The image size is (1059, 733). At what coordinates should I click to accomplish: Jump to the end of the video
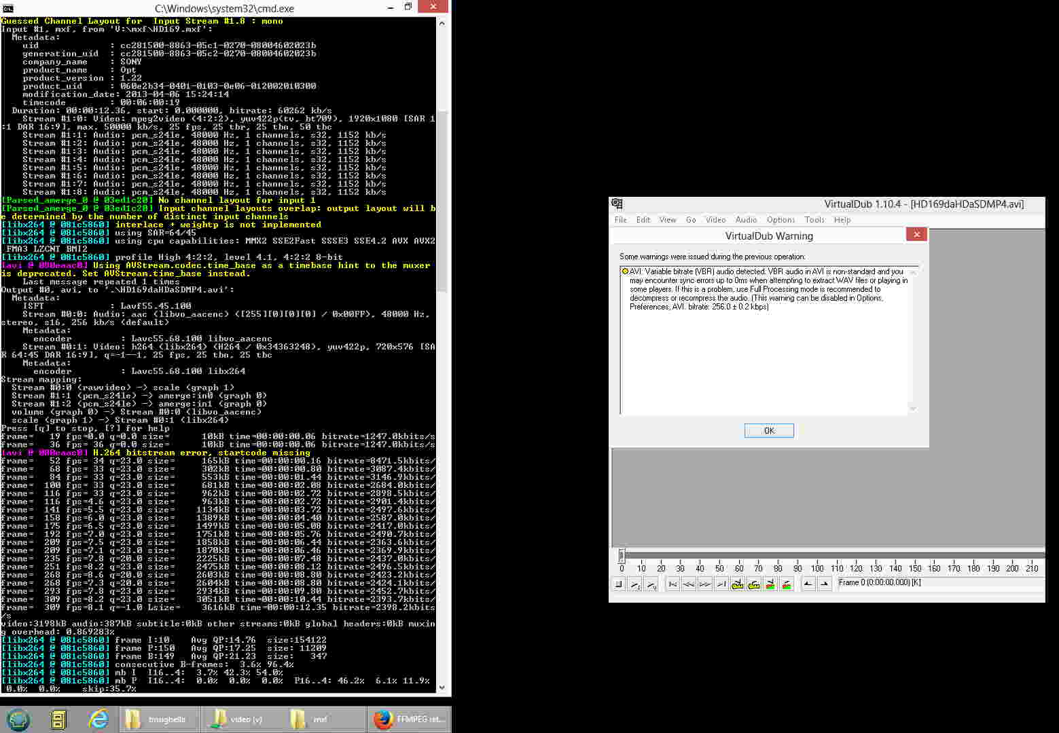721,584
